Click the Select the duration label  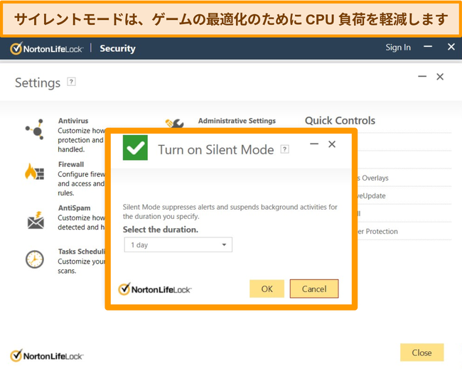(x=161, y=230)
